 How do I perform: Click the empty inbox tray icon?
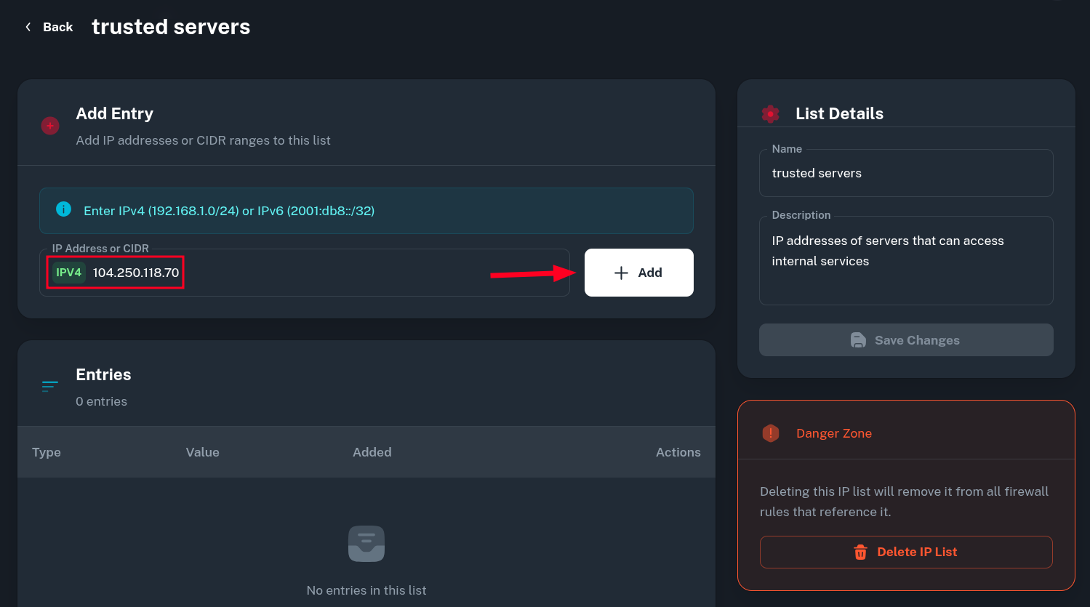[366, 544]
